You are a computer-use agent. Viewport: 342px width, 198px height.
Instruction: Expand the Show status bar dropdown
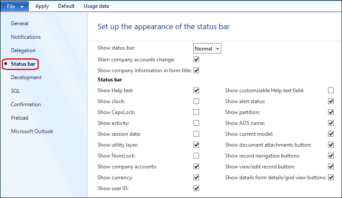[207, 48]
